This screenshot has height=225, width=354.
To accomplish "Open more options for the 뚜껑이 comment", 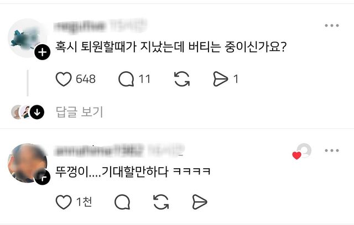I will tap(332, 151).
